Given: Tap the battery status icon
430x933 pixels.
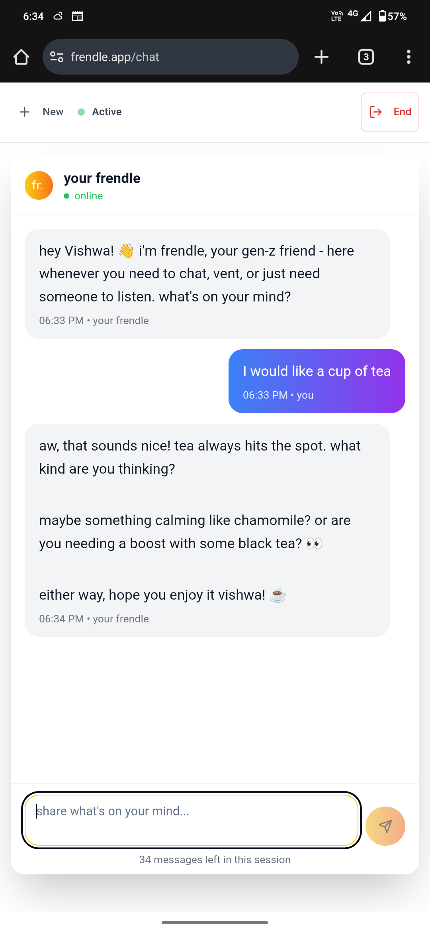Looking at the screenshot, I should point(382,16).
